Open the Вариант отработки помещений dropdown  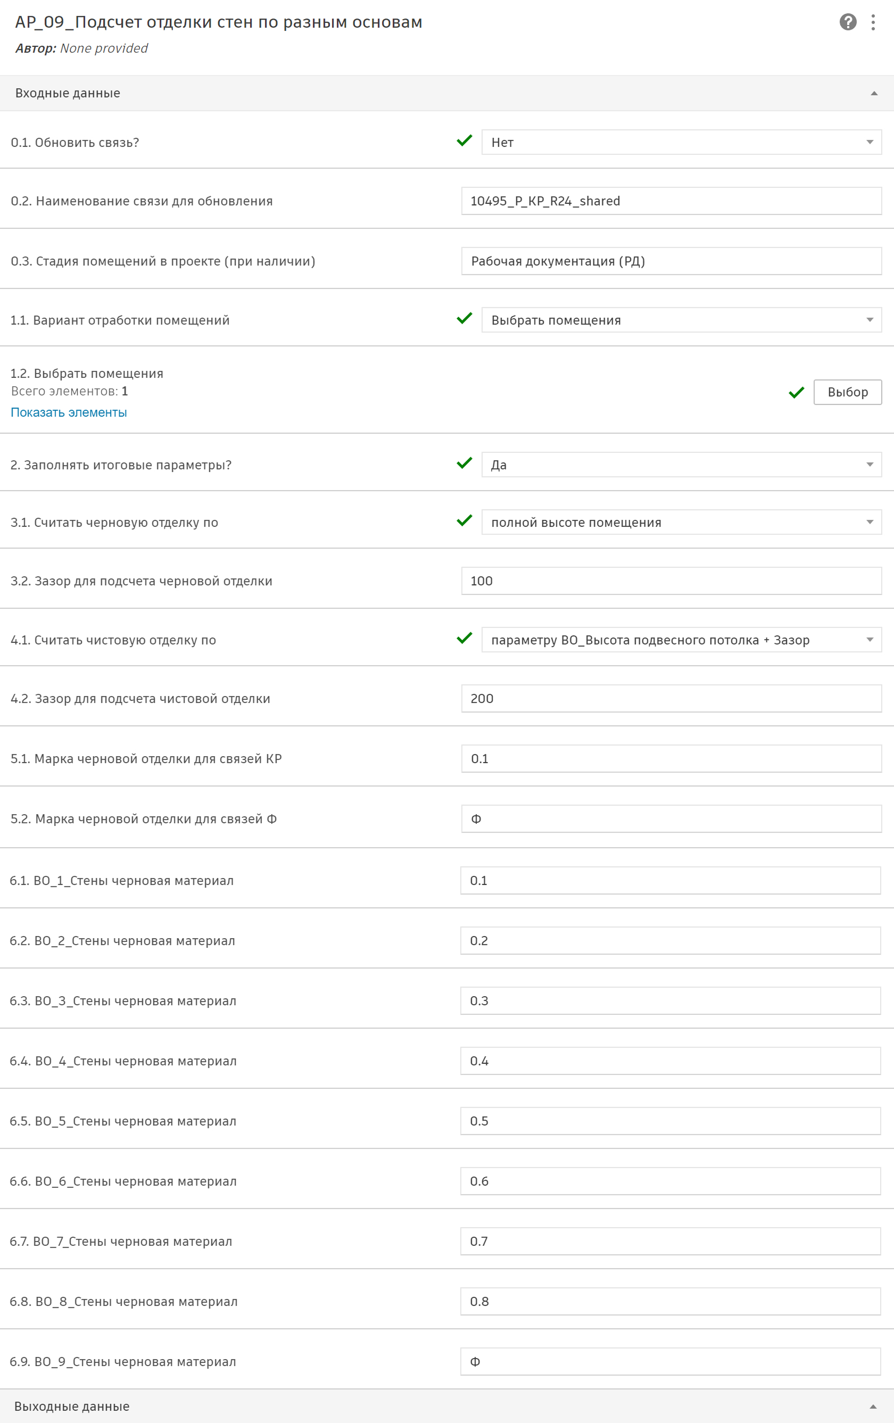click(681, 320)
